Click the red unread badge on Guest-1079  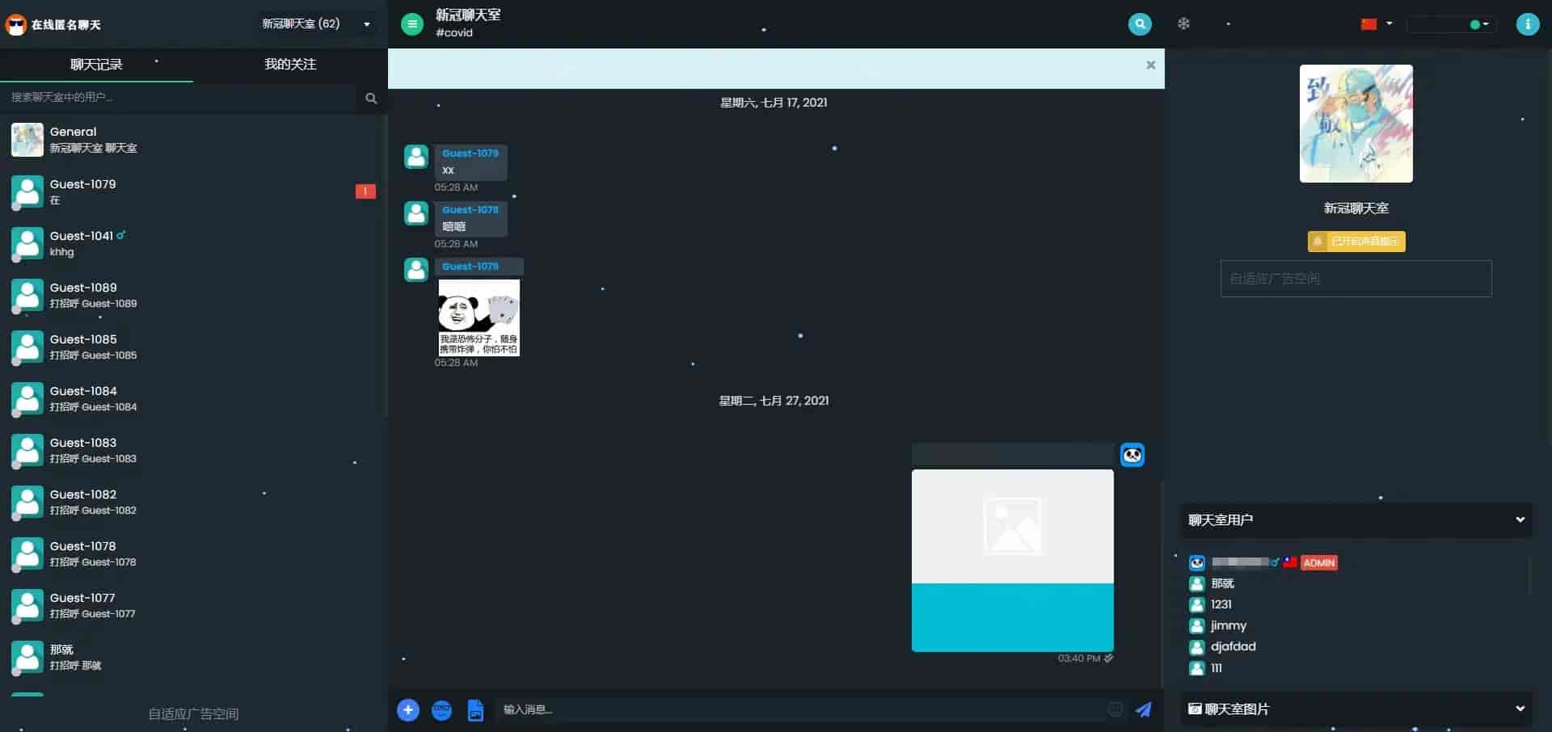[x=365, y=191]
